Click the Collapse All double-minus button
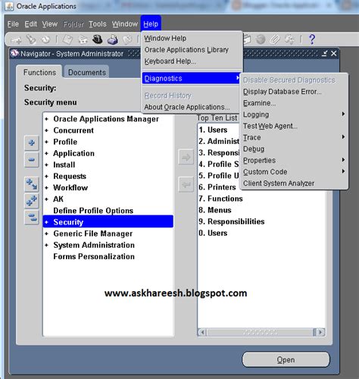 [x=32, y=218]
